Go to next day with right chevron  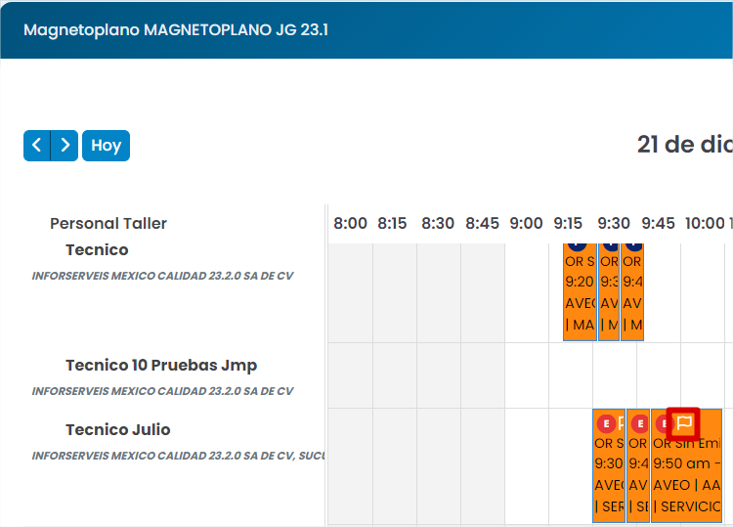65,146
